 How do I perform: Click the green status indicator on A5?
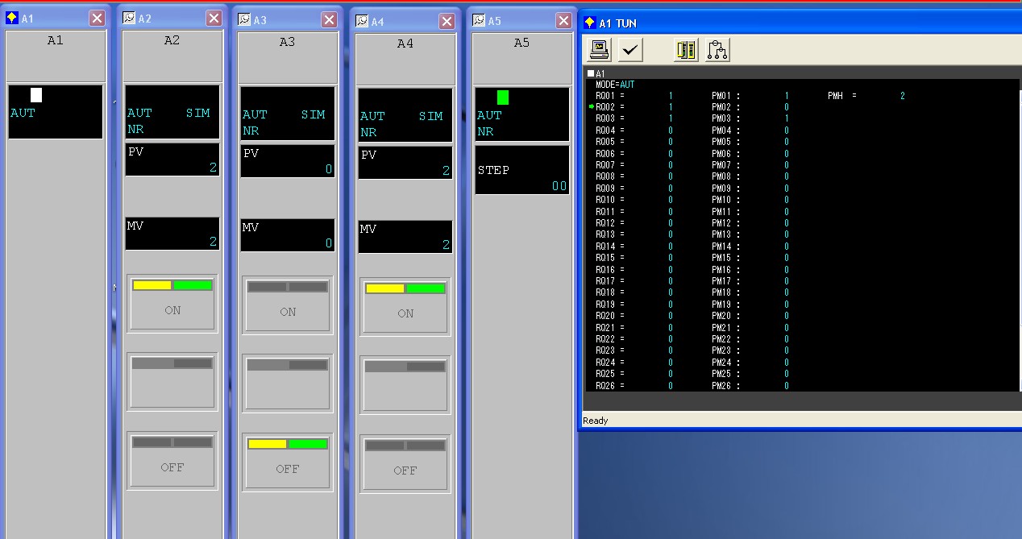[x=503, y=97]
